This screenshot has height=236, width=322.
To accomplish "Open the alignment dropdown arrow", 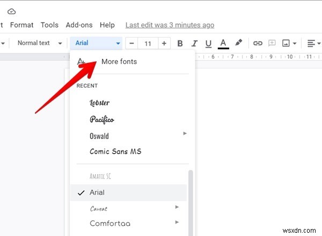I will (319, 44).
